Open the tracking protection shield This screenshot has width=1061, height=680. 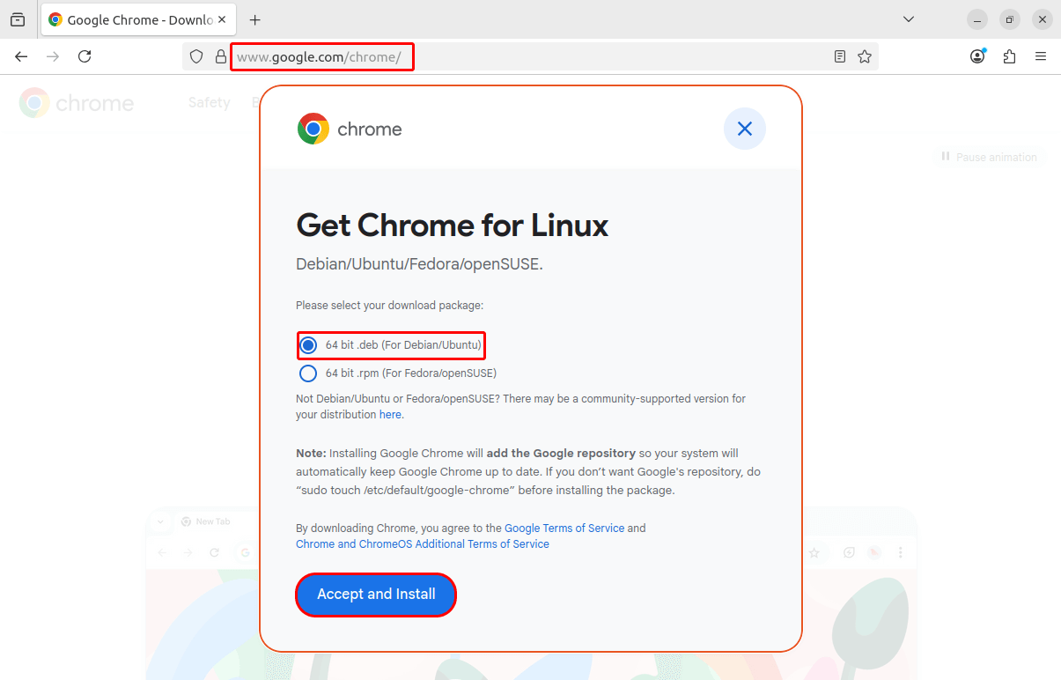pyautogui.click(x=197, y=56)
